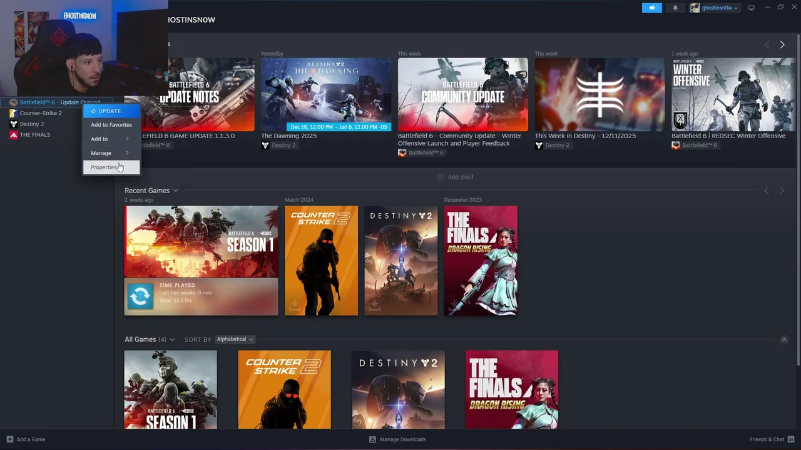Click THE FINALS sidebar icon
The height and width of the screenshot is (450, 801).
click(14, 135)
